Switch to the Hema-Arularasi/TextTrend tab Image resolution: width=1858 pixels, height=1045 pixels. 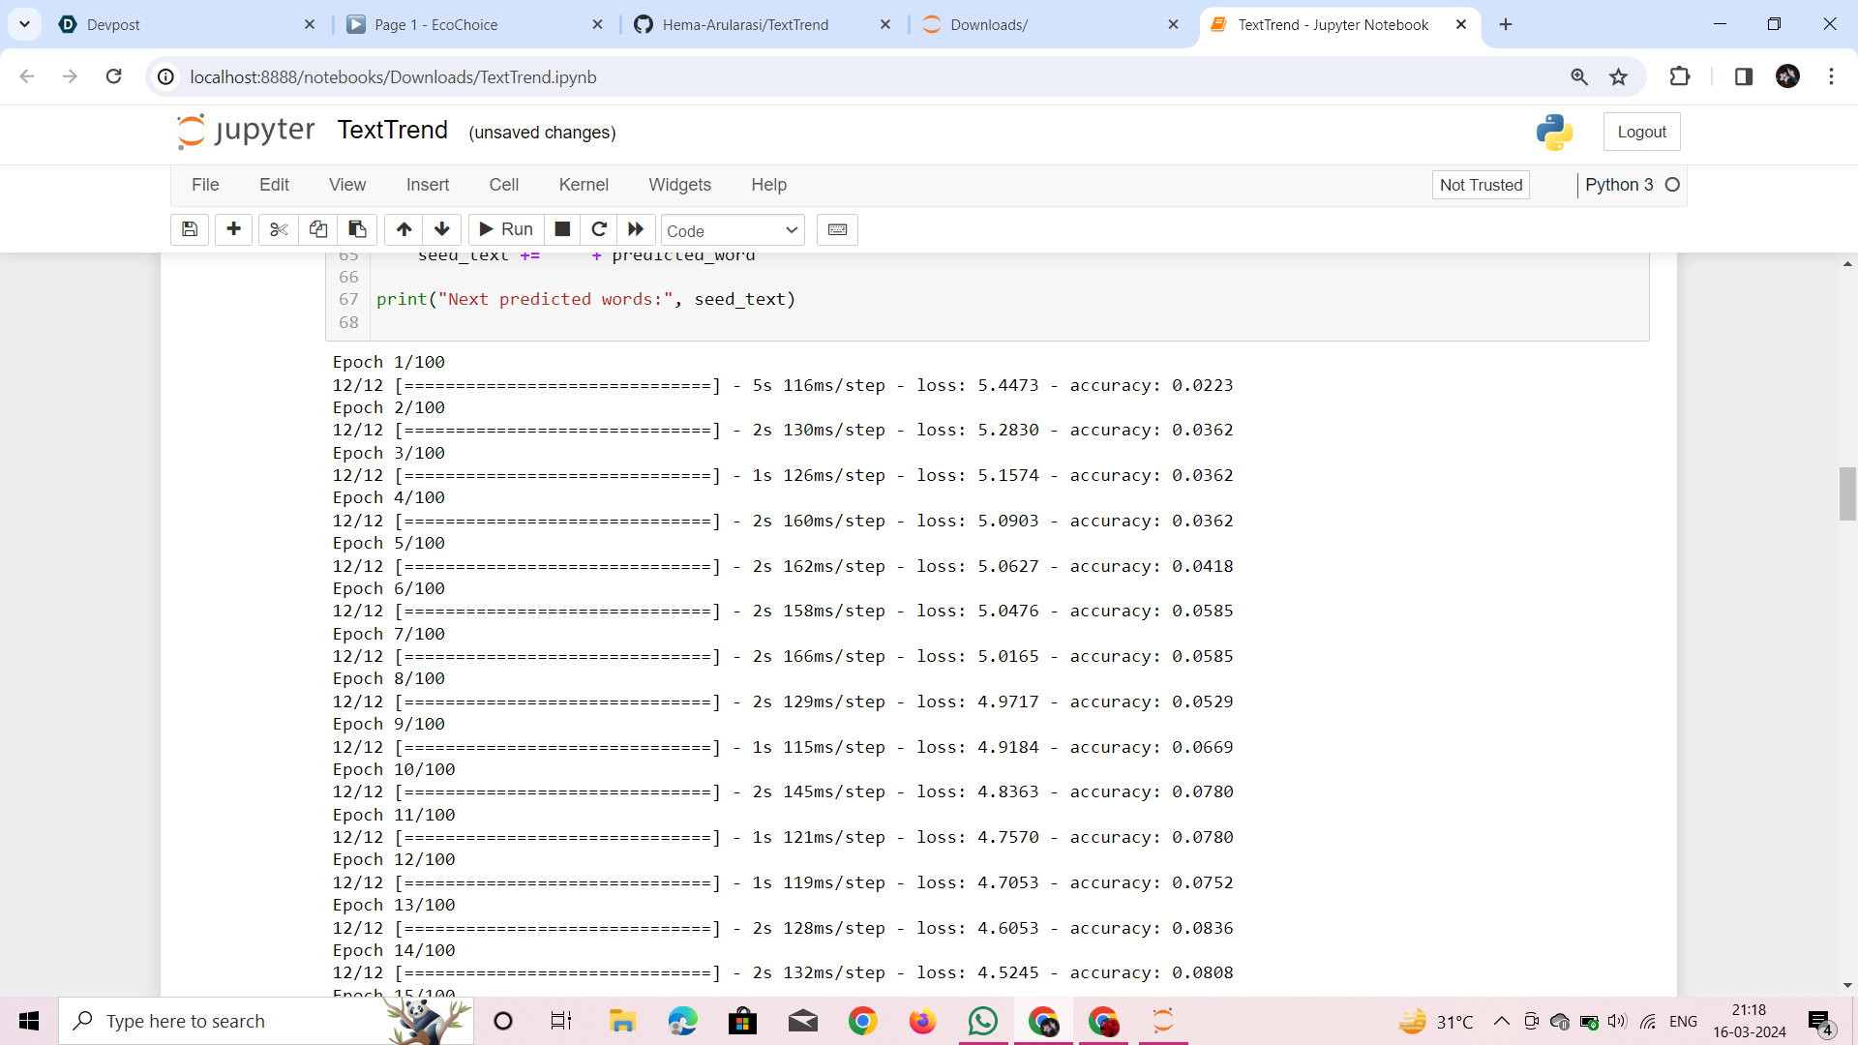tap(745, 25)
